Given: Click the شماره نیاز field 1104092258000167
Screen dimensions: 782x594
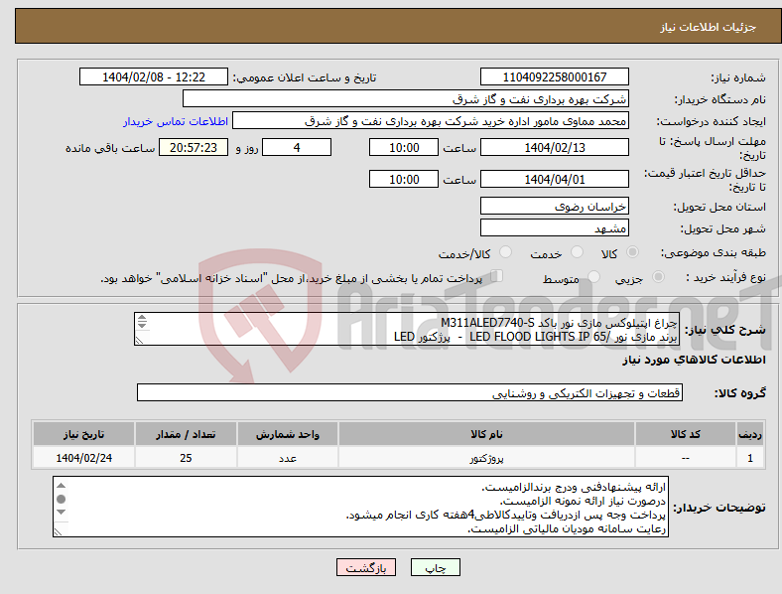Looking at the screenshot, I should [x=554, y=76].
